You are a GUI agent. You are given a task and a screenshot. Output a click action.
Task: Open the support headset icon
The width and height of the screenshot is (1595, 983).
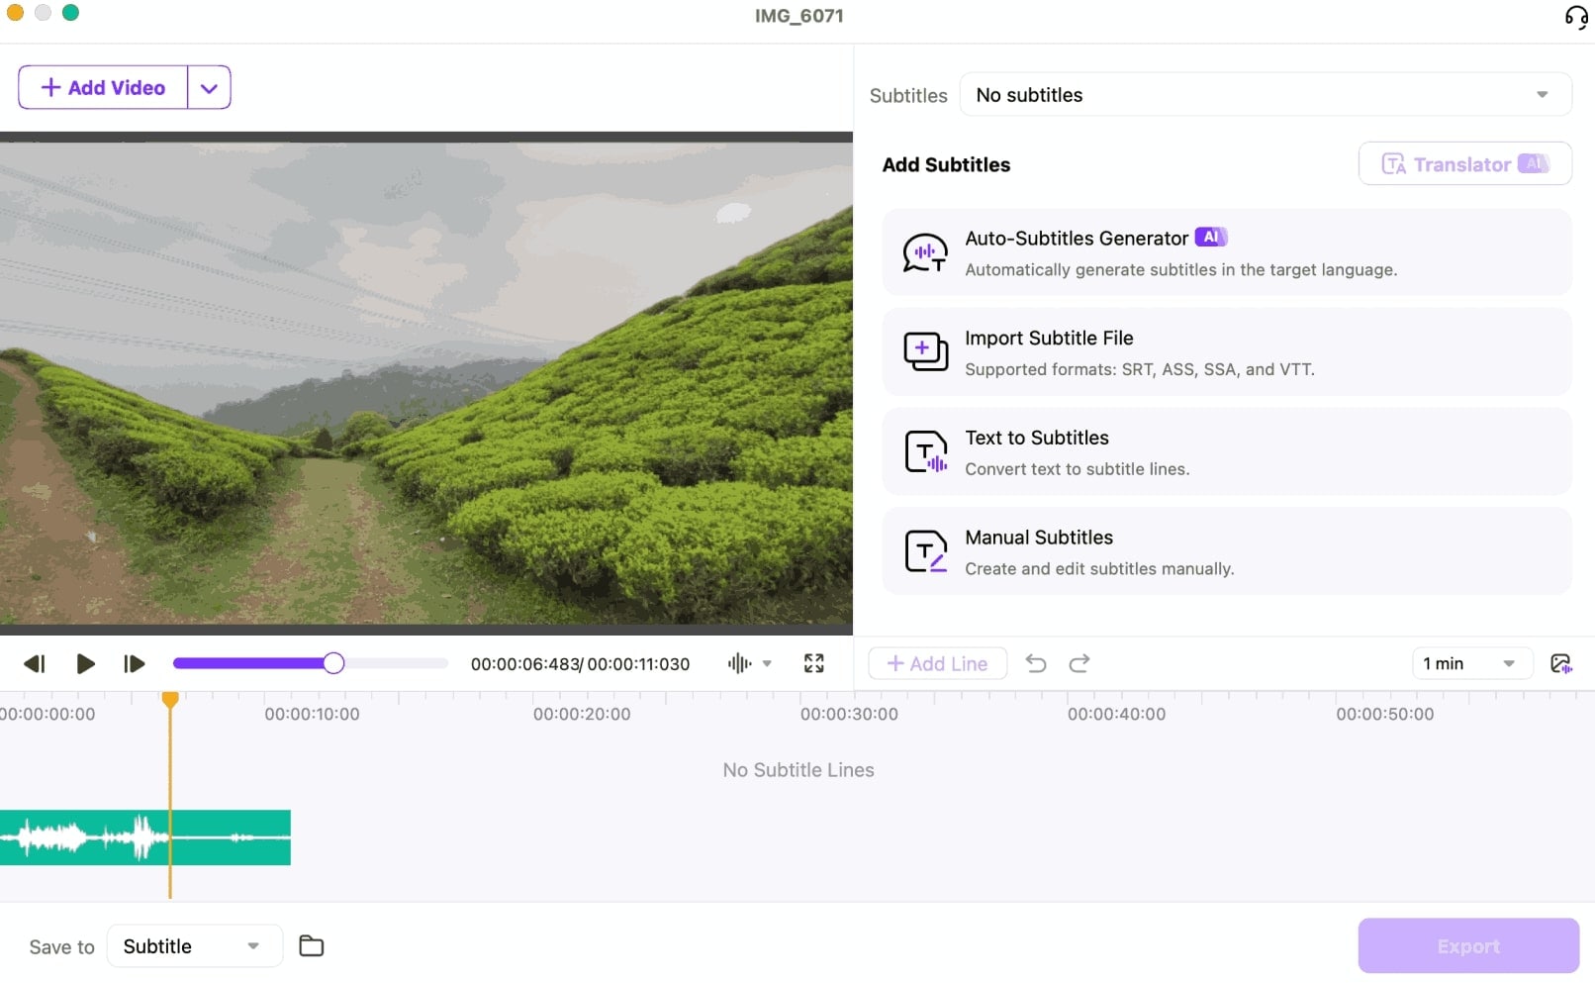tap(1576, 17)
